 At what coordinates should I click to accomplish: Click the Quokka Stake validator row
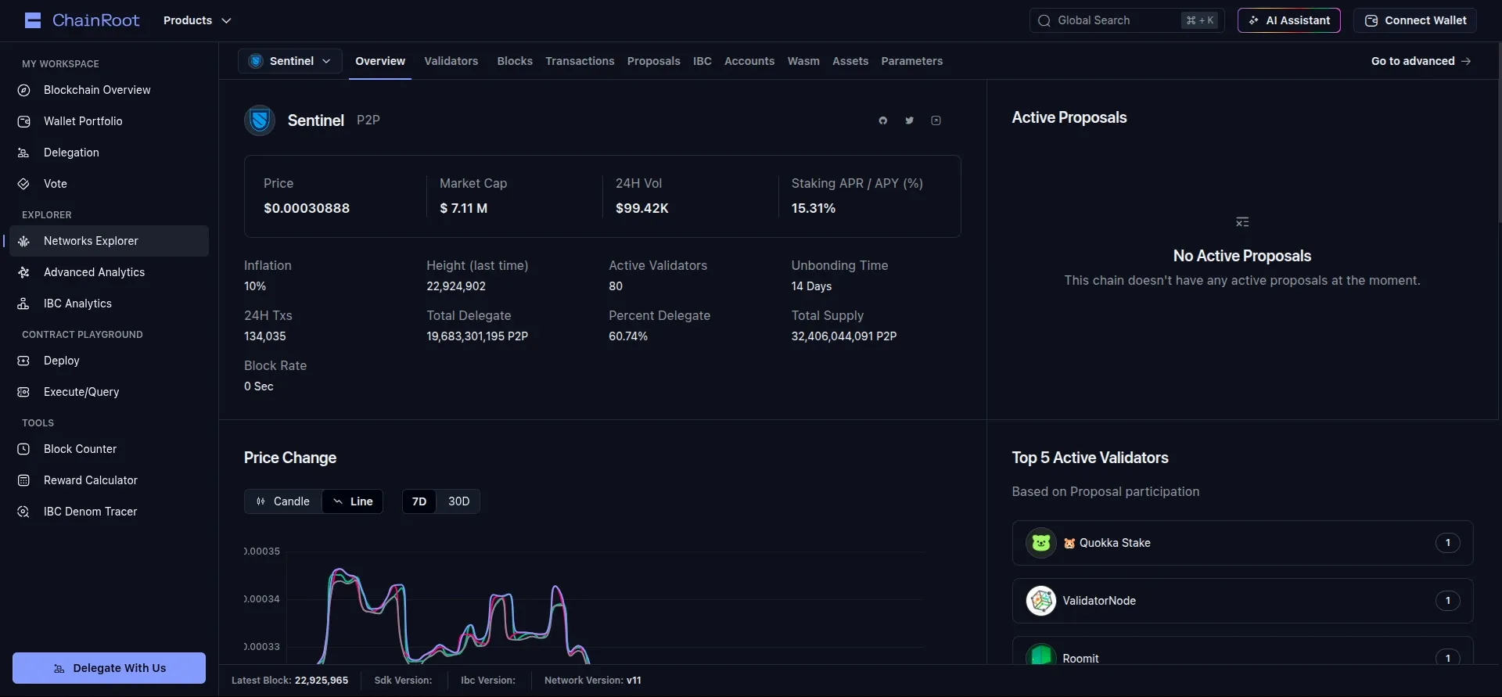pos(1242,543)
